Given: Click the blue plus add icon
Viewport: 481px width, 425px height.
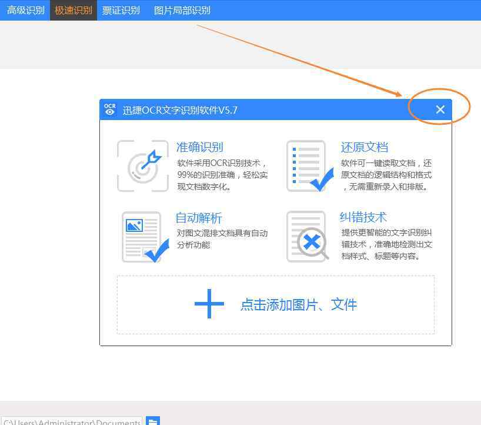Looking at the screenshot, I should [209, 304].
